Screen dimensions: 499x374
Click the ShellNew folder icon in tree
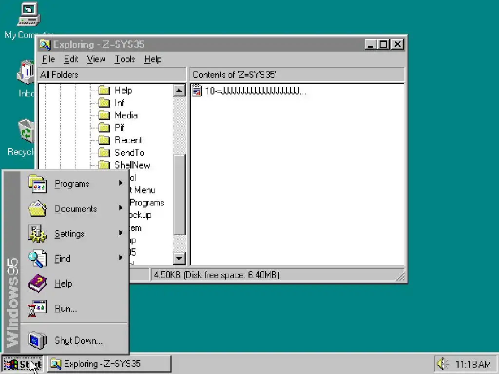(104, 165)
